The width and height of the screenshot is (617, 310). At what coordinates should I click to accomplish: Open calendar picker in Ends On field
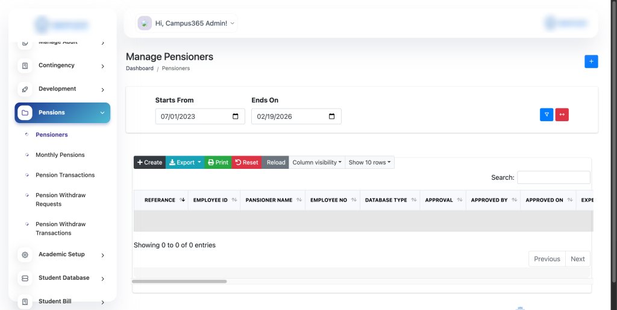pyautogui.click(x=332, y=116)
